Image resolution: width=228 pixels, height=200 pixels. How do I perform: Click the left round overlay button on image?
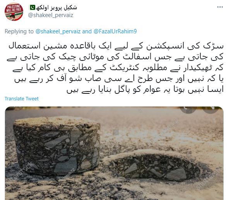point(188,109)
